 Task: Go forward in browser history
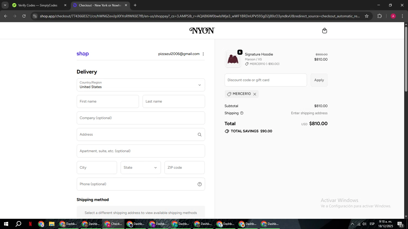(15, 16)
